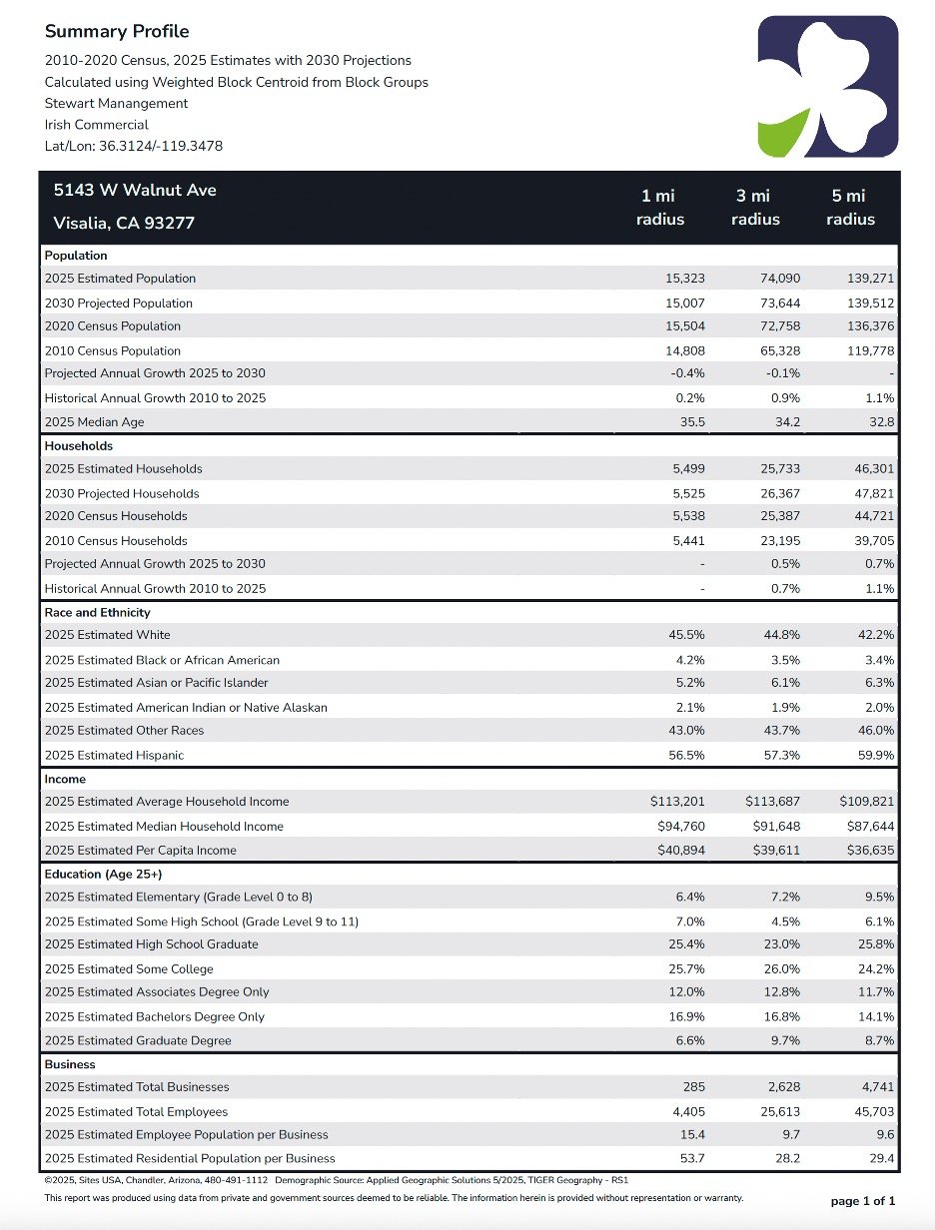Click the 2025 Estimated Population row label
Image resolution: width=935 pixels, height=1230 pixels.
(120, 279)
